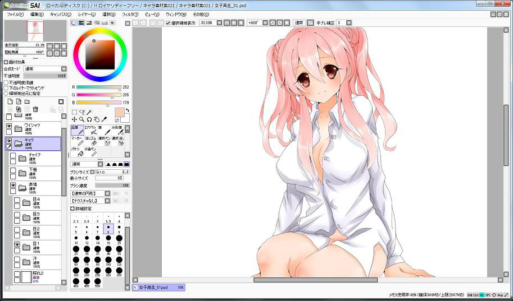Open the レイヤー(L) menu
This screenshot has width=513, height=301.
[87, 14]
